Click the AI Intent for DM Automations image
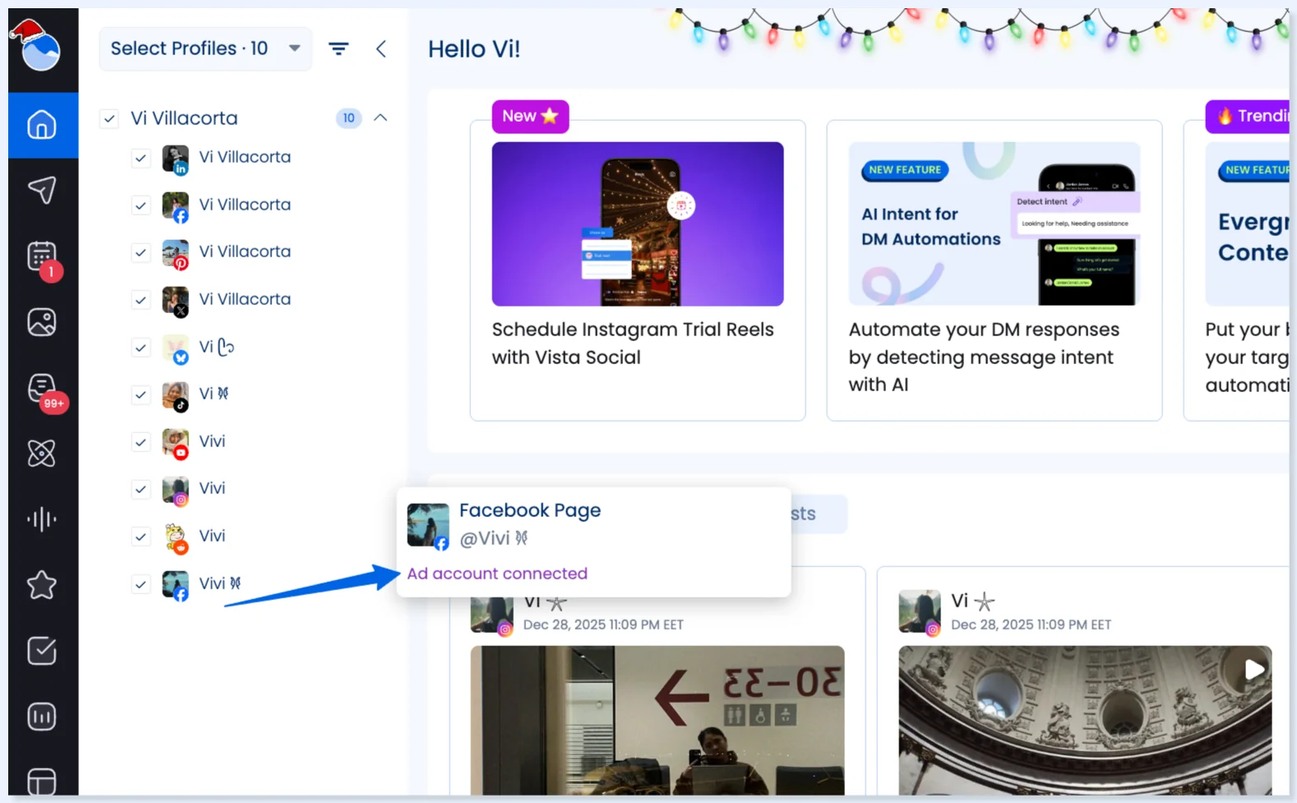 coord(995,224)
